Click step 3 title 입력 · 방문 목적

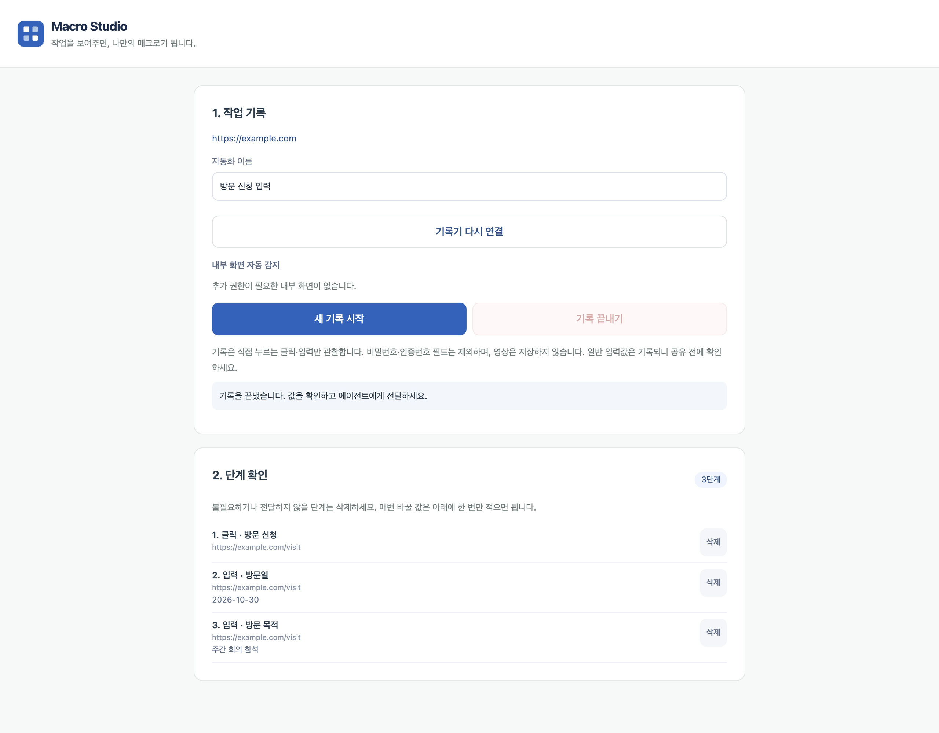click(245, 625)
